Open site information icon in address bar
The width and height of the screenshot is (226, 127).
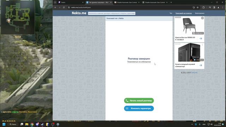click(69, 7)
